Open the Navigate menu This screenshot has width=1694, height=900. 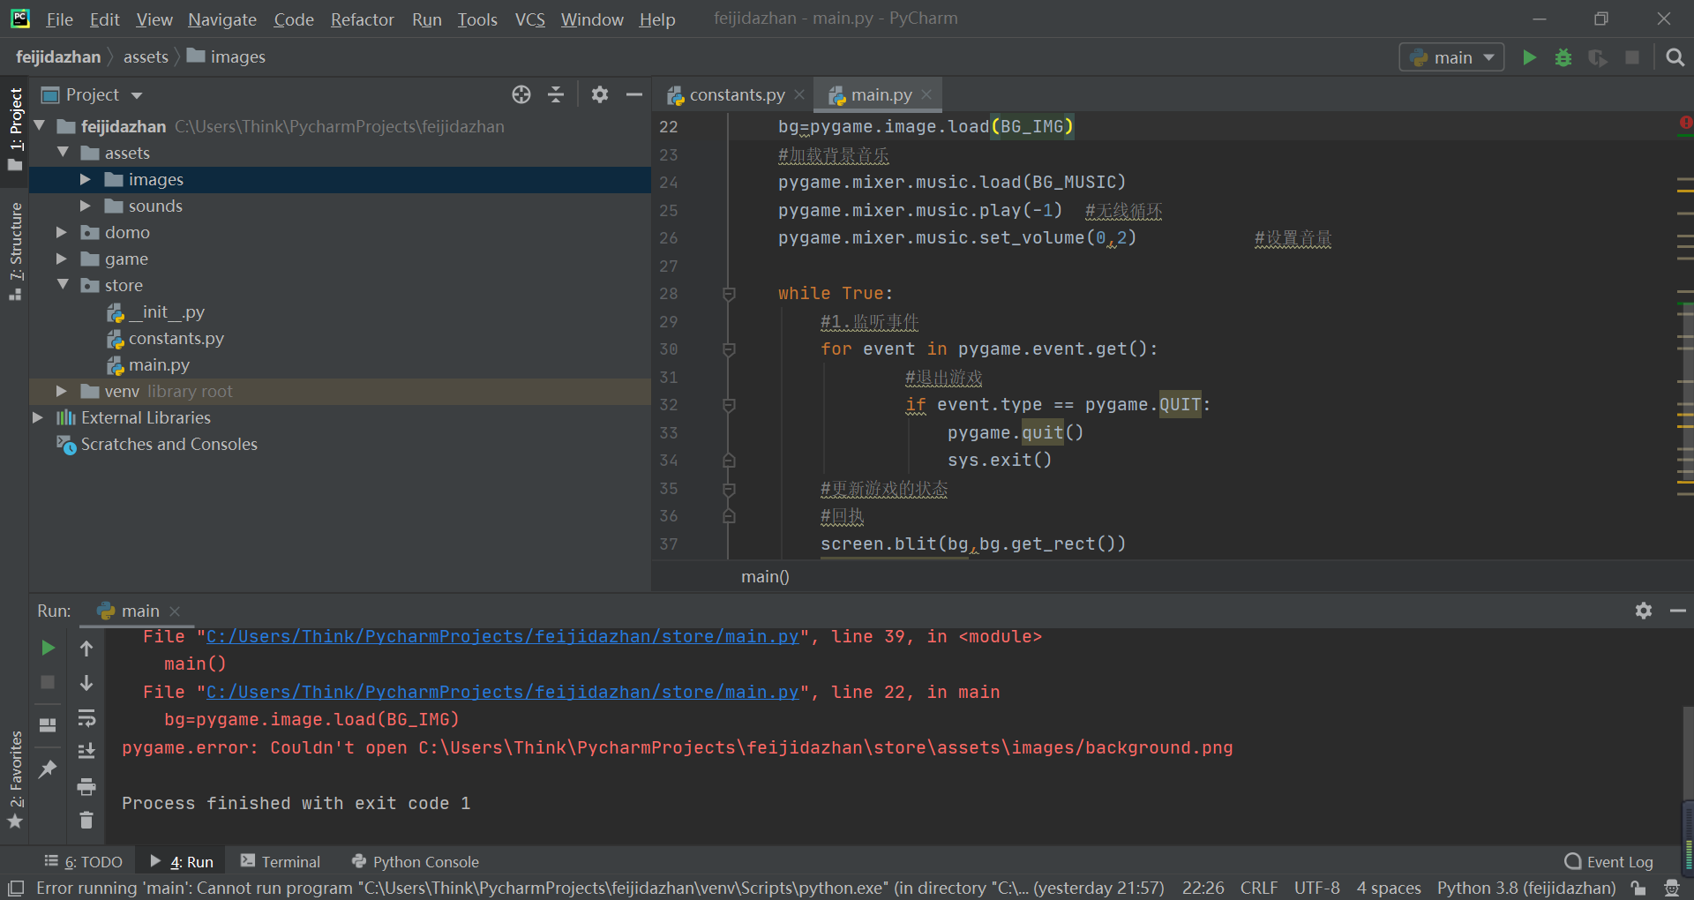221,19
